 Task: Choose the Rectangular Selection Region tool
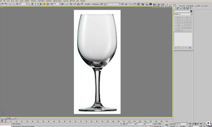tap(36, 4)
